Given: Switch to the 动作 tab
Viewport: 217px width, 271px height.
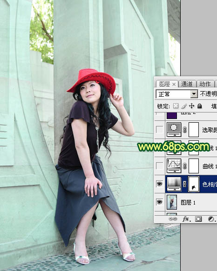Looking at the screenshot, I should [x=205, y=84].
